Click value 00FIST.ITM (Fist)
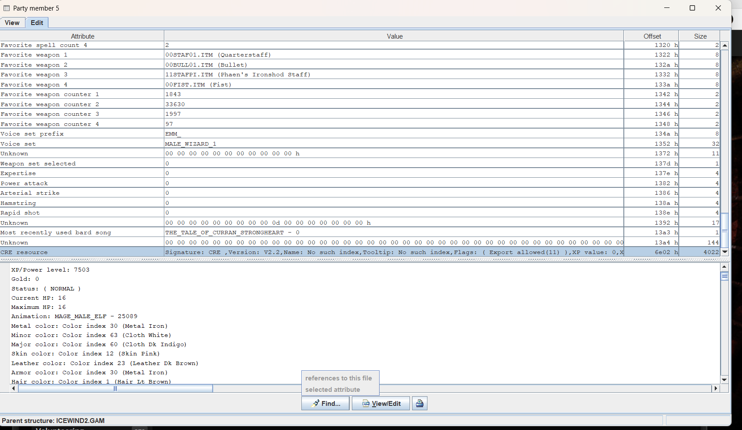 point(199,85)
